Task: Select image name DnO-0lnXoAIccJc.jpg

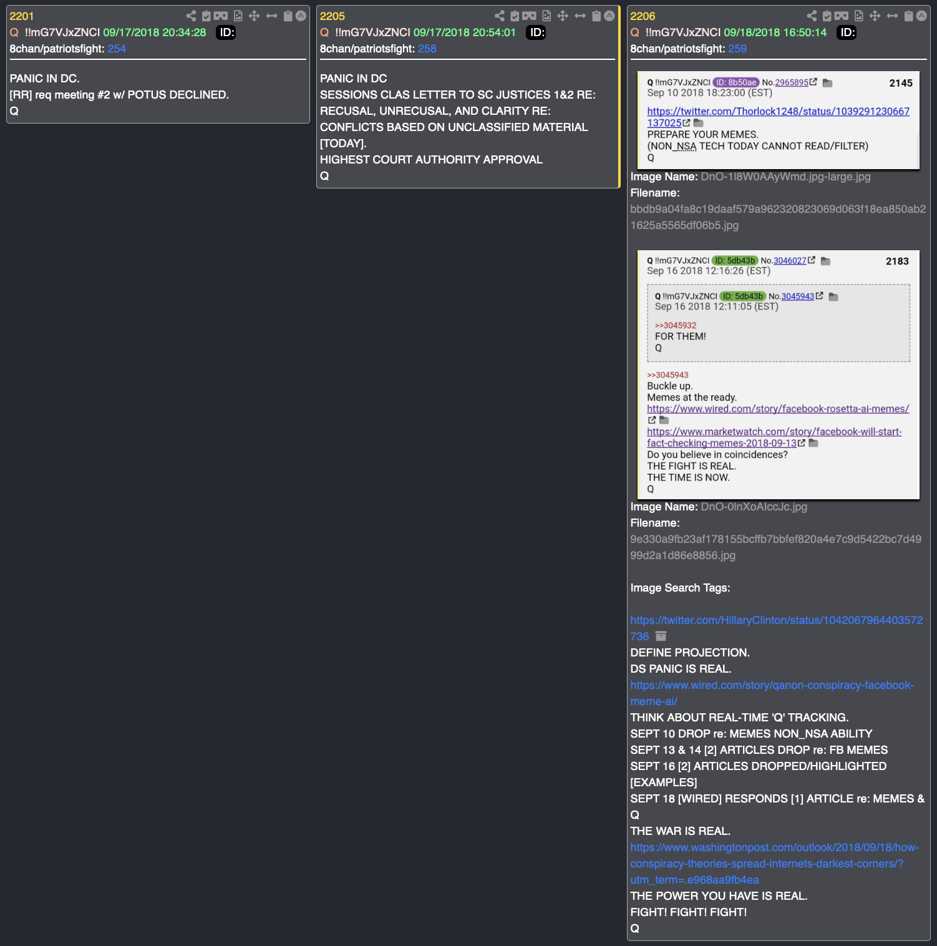Action: (754, 507)
